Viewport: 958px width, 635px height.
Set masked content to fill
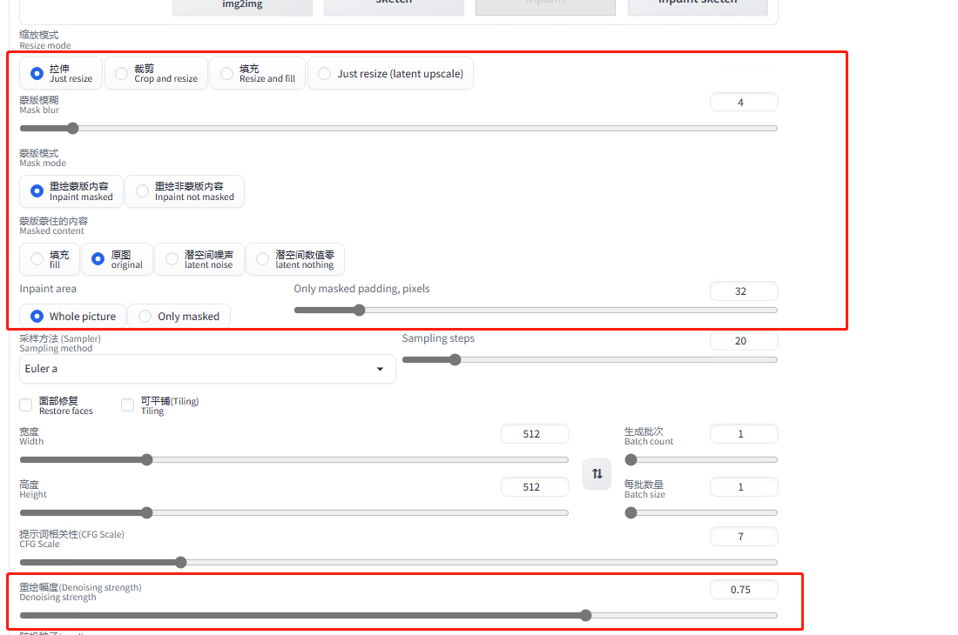(x=50, y=259)
